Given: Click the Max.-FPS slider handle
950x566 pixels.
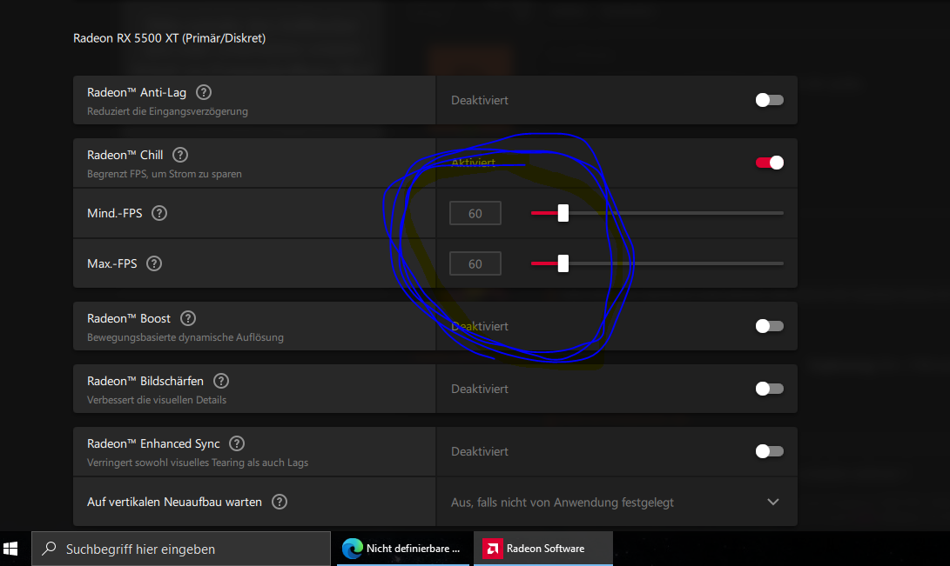Looking at the screenshot, I should (x=563, y=263).
